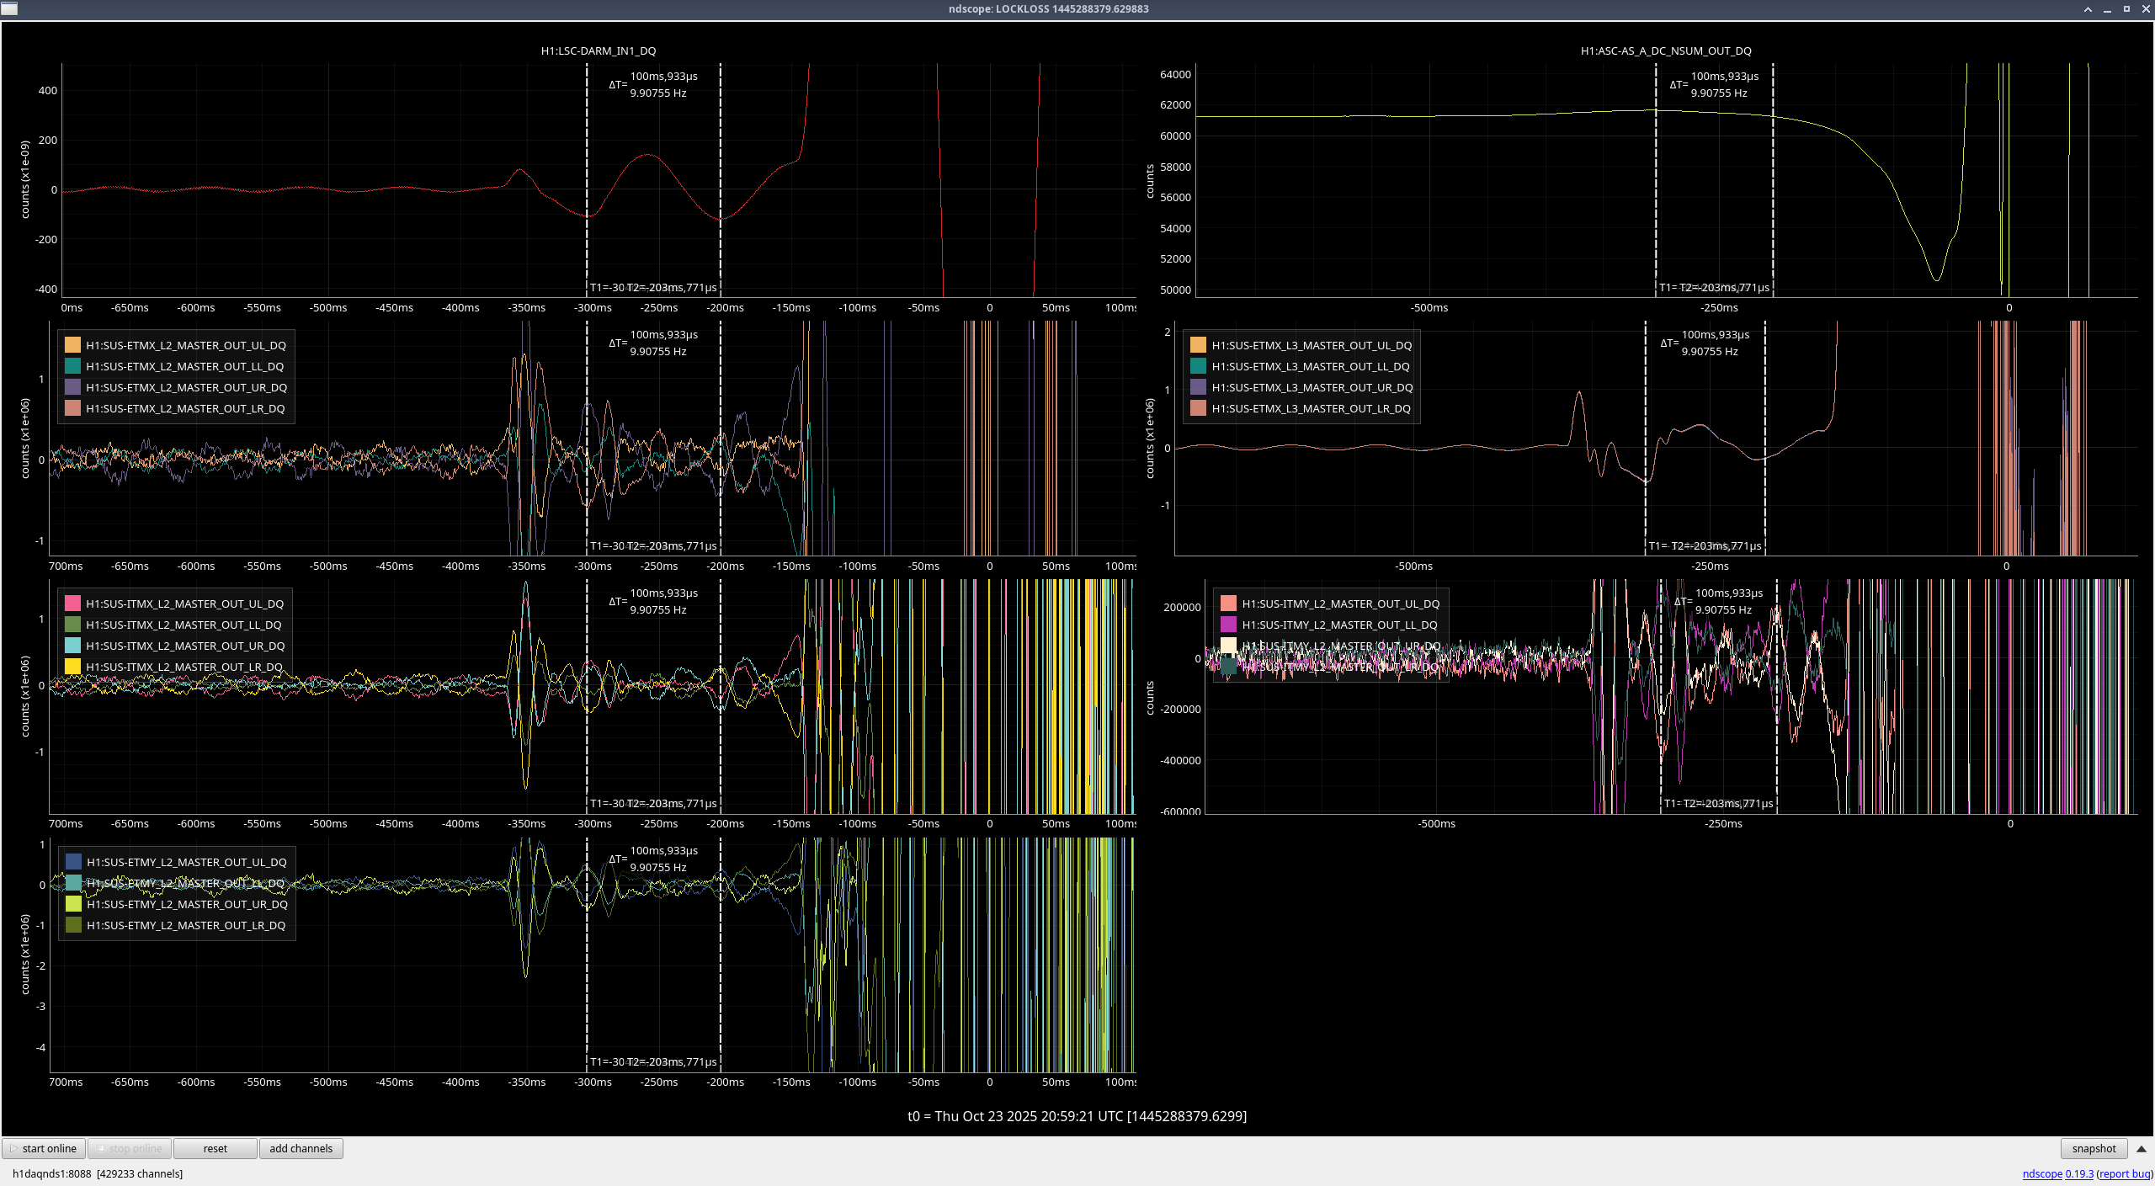Open the report bug link

[2125, 1173]
